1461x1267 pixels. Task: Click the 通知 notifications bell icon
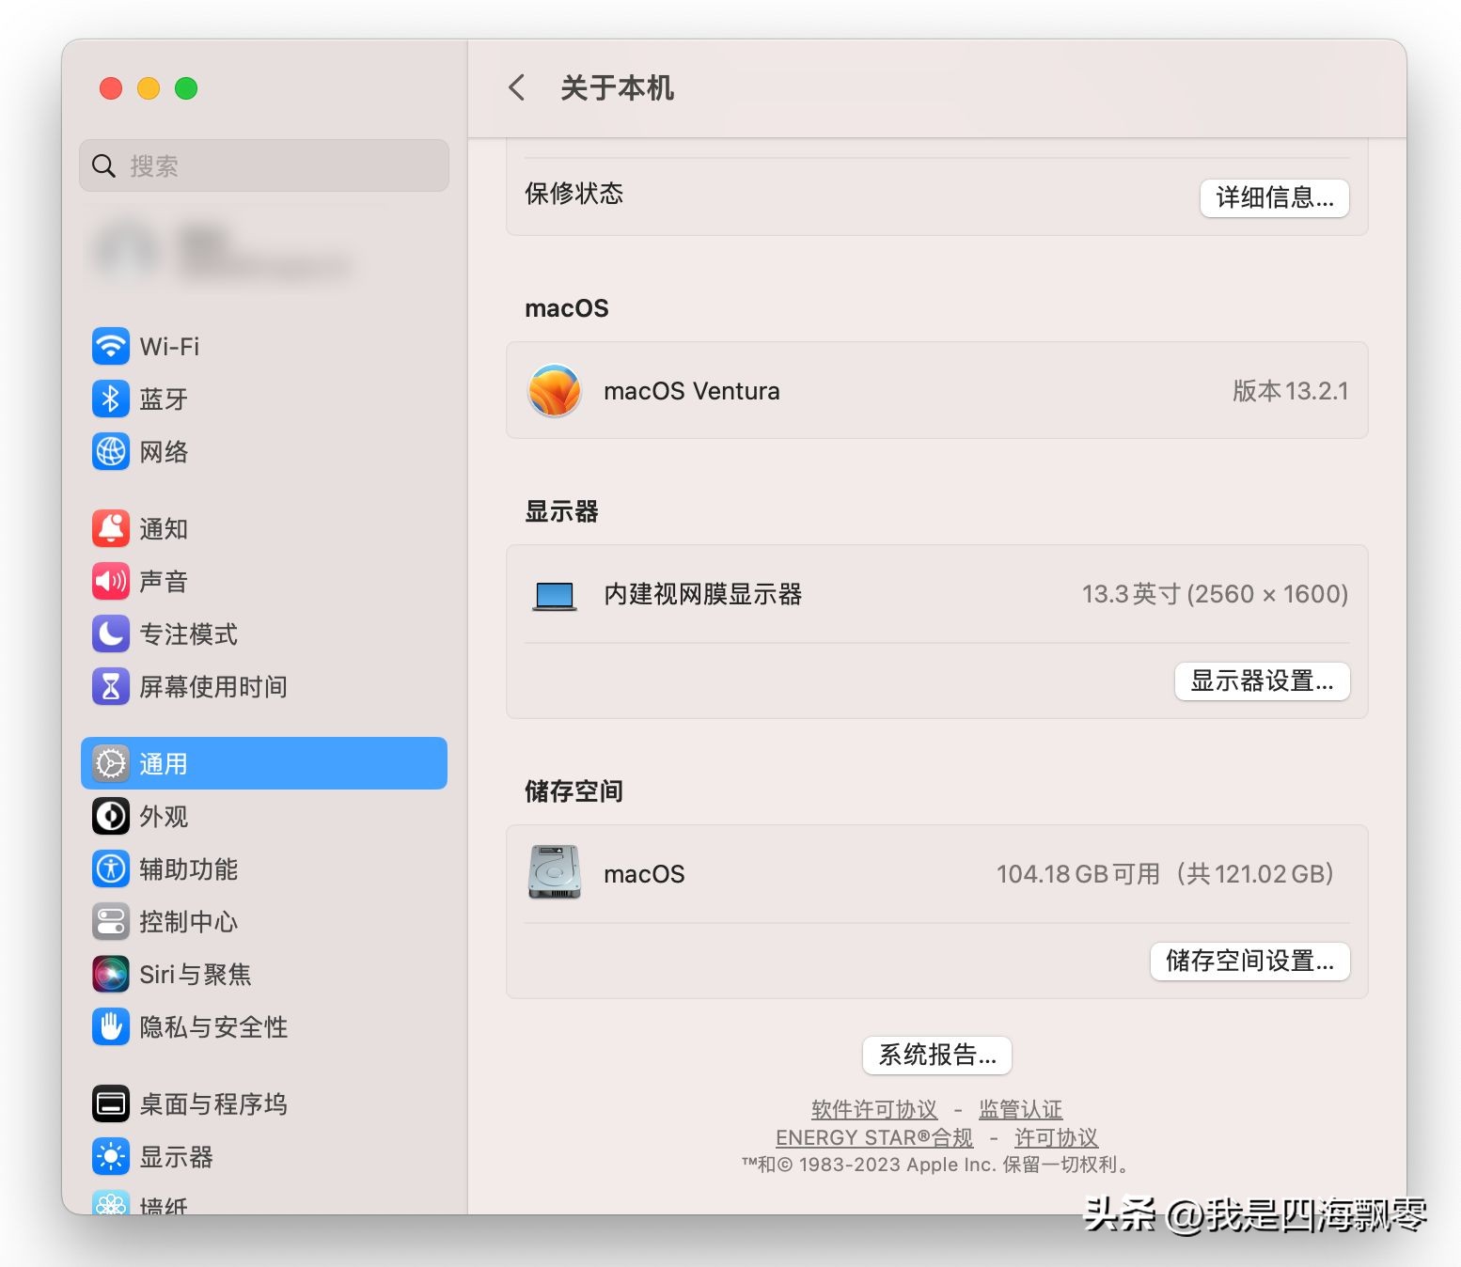click(111, 528)
